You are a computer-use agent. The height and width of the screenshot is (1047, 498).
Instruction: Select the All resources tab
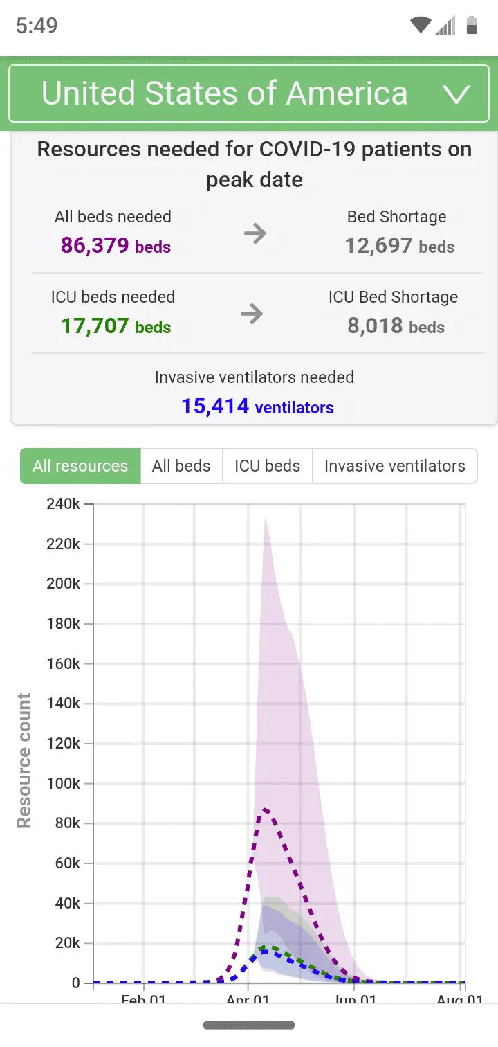point(80,466)
